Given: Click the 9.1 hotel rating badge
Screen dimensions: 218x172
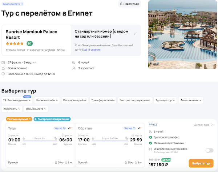Looking at the screenshot, I should point(30,44).
